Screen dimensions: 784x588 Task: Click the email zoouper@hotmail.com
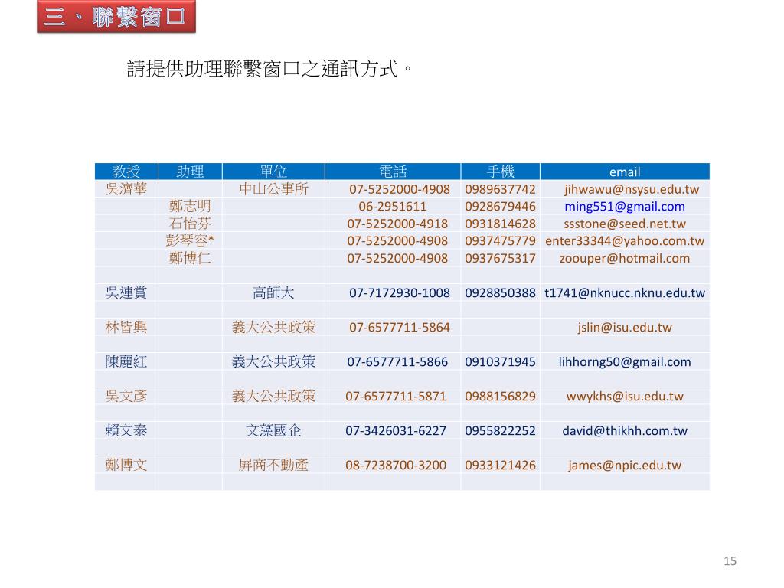[x=625, y=259]
